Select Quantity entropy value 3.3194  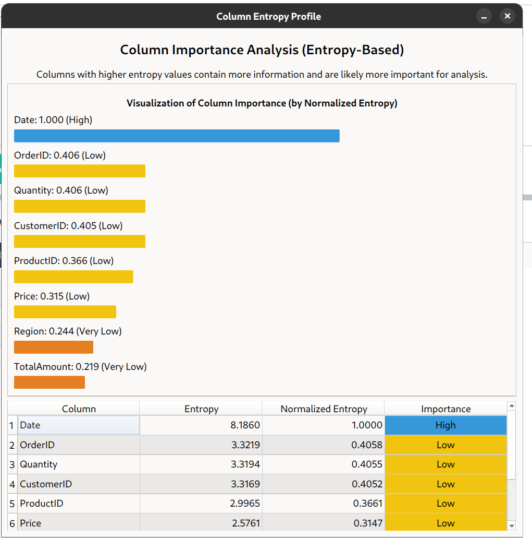tap(201, 464)
